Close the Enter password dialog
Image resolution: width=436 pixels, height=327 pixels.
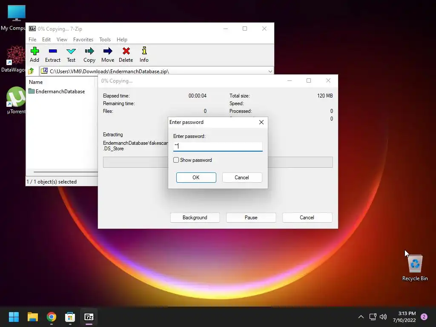261,122
